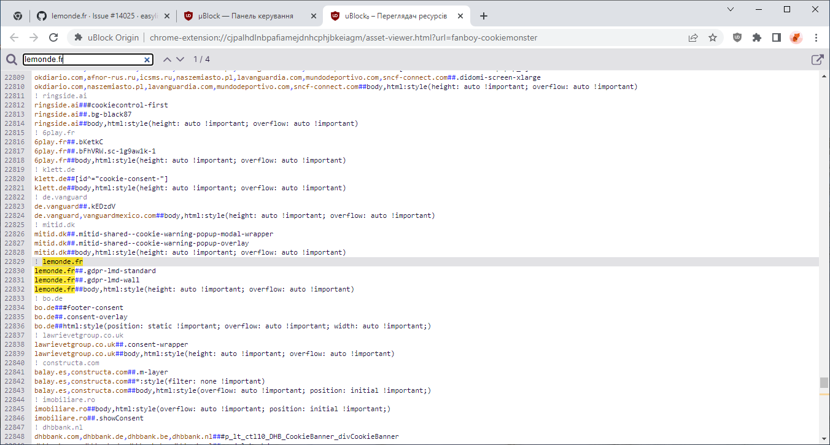Click the magnifying glass search icon
The image size is (830, 445).
[11, 60]
